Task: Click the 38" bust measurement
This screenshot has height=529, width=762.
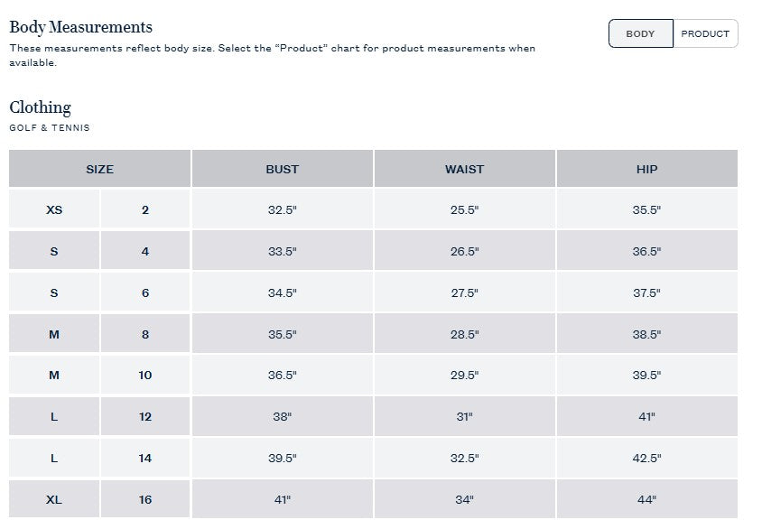Action: [x=283, y=416]
